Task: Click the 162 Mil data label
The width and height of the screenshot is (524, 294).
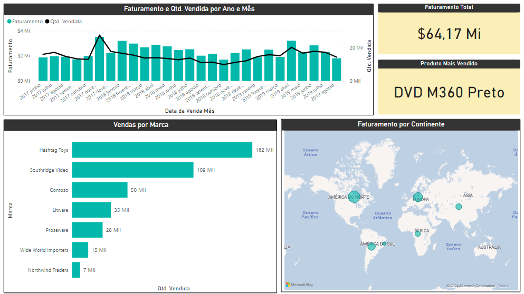Action: 265,150
